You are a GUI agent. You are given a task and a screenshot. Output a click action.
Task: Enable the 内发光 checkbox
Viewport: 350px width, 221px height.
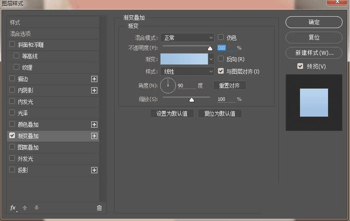[12, 101]
